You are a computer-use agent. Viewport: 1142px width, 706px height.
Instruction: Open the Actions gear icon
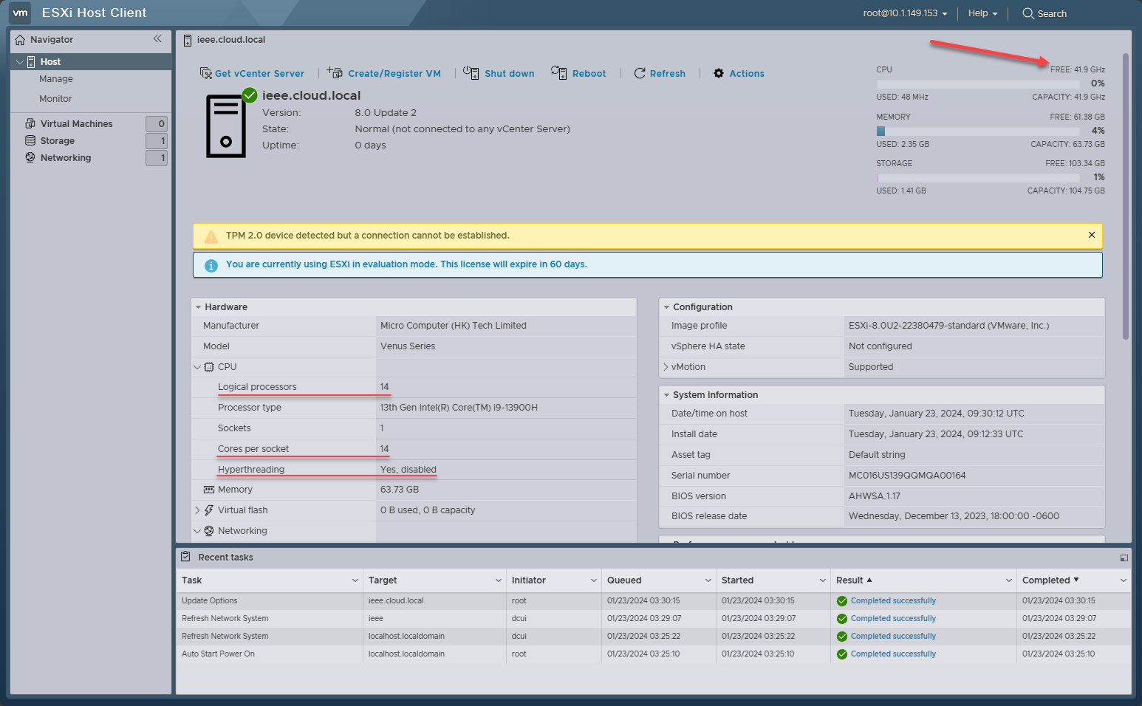coord(719,73)
